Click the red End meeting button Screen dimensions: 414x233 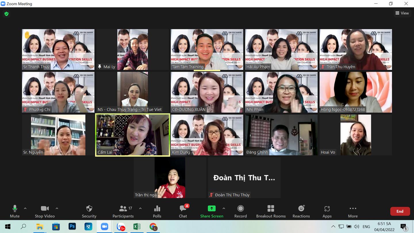click(x=400, y=211)
